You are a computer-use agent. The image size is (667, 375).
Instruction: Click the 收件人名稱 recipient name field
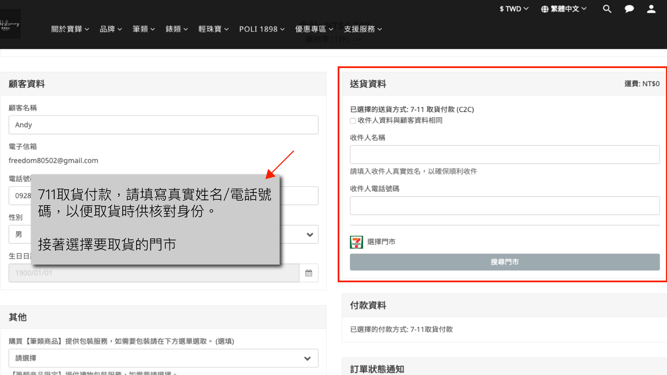click(504, 155)
